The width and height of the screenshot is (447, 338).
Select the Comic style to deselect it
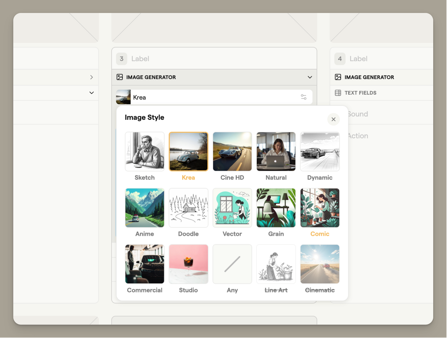click(x=320, y=208)
